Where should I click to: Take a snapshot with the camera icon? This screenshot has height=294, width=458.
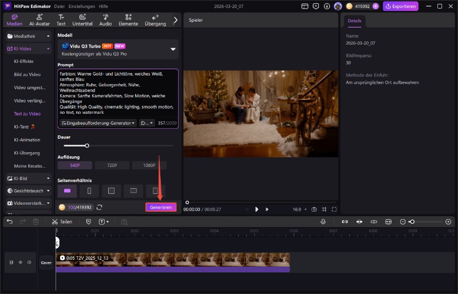click(x=314, y=209)
